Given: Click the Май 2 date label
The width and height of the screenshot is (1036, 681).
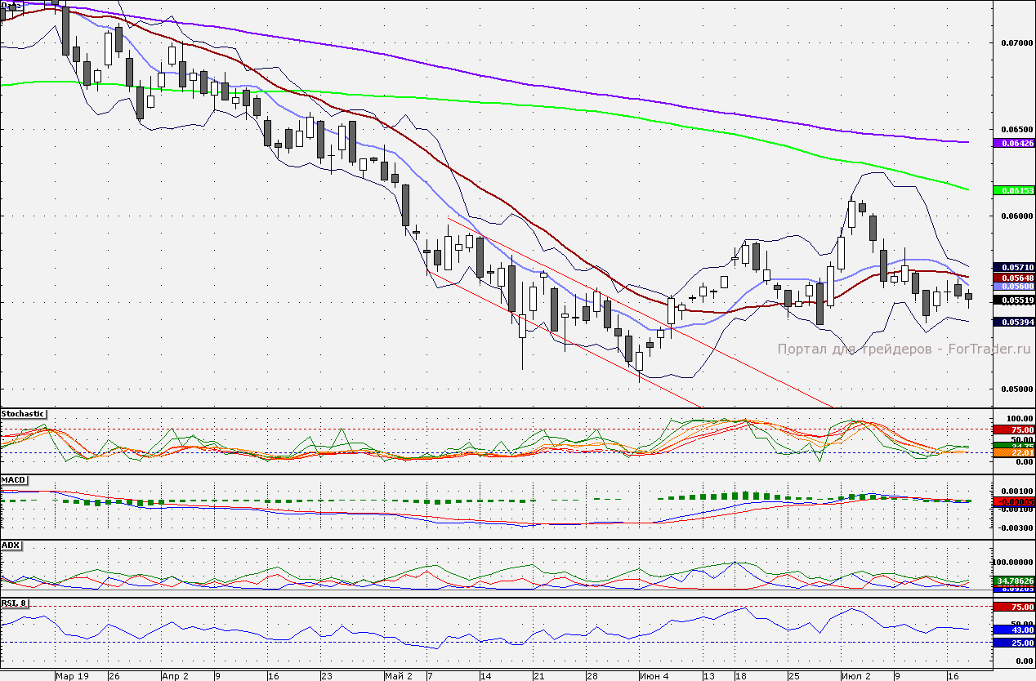Looking at the screenshot, I should (x=399, y=676).
